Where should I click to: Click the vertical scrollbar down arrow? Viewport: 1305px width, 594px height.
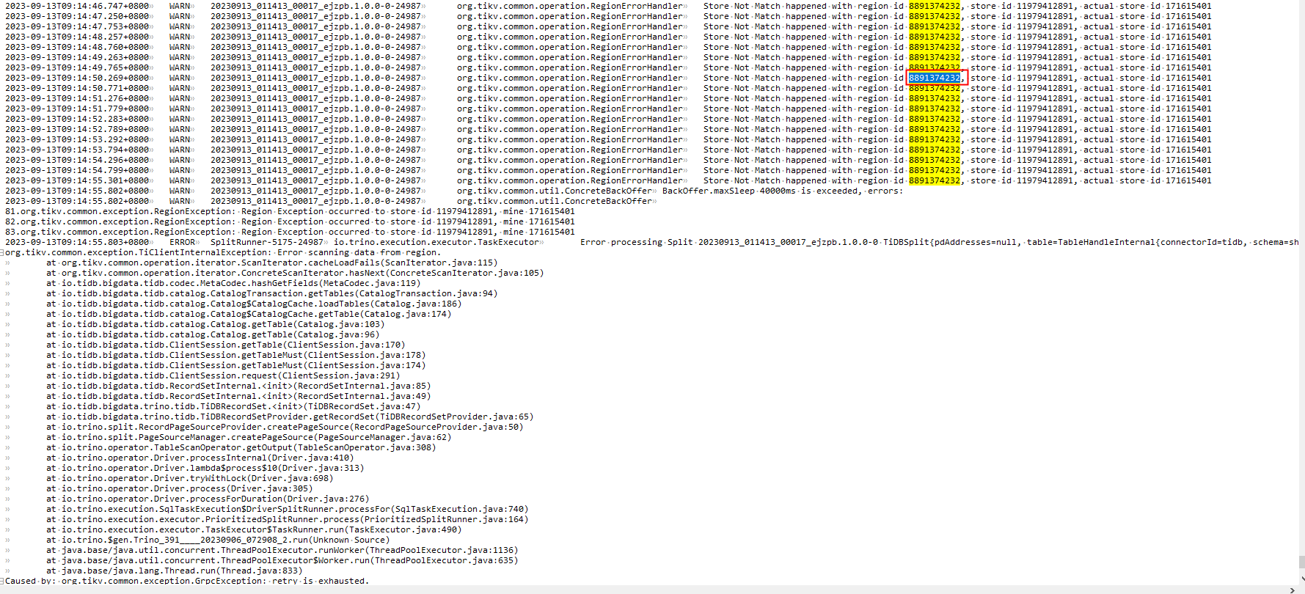(x=1301, y=579)
